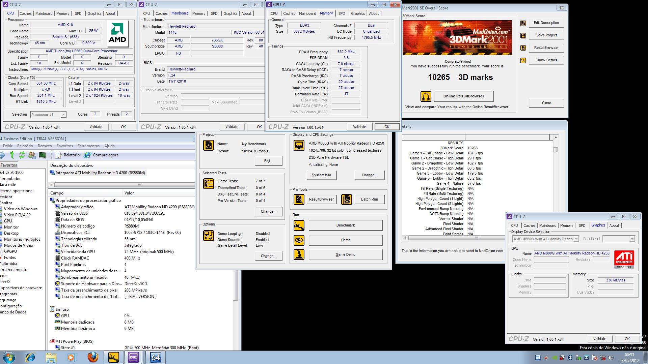The image size is (648, 364).
Task: Click the Online ResultBrowser icon
Action: (426, 96)
